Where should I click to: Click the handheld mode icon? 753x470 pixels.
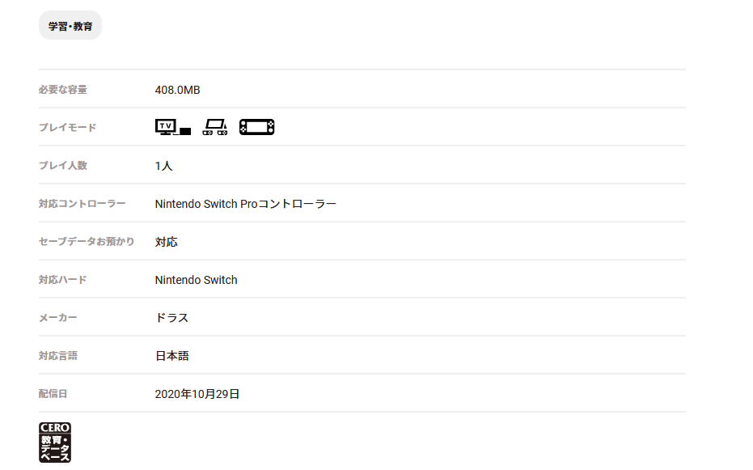[256, 127]
